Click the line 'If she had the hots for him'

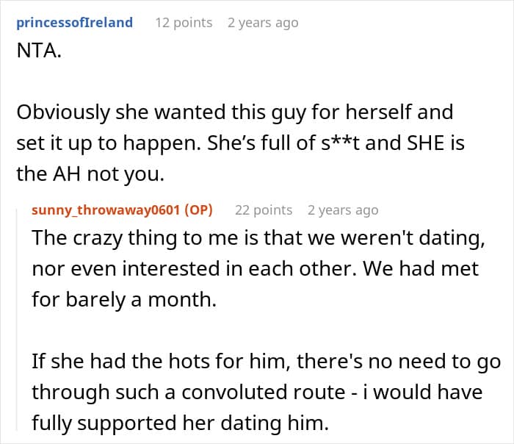click(x=266, y=362)
